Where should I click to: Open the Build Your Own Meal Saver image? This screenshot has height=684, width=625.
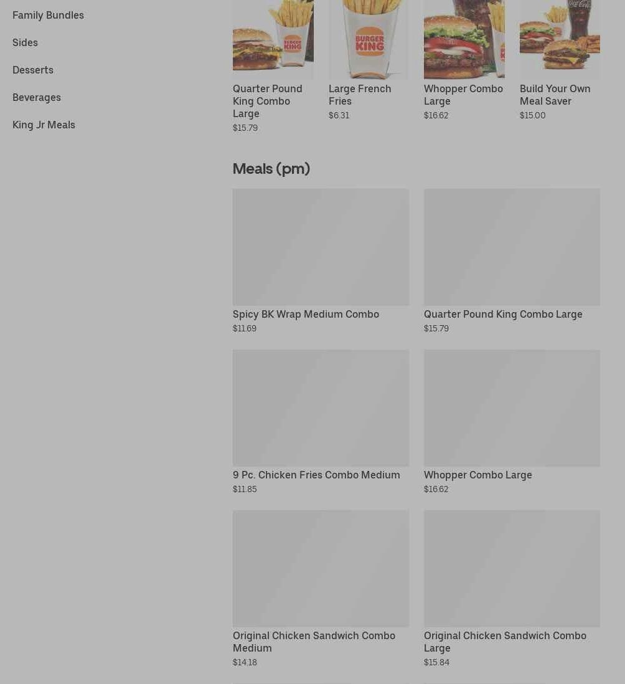tap(560, 39)
